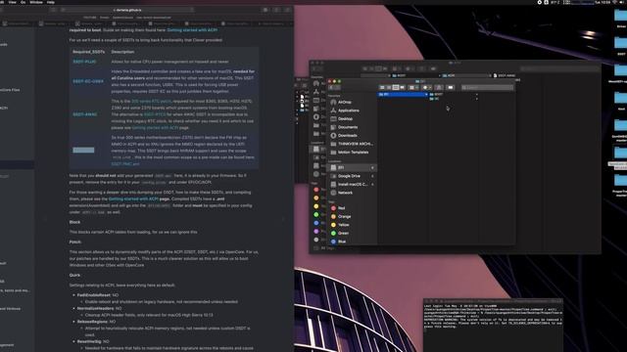
Task: Switch front Finder to column view
Action: coord(396,87)
